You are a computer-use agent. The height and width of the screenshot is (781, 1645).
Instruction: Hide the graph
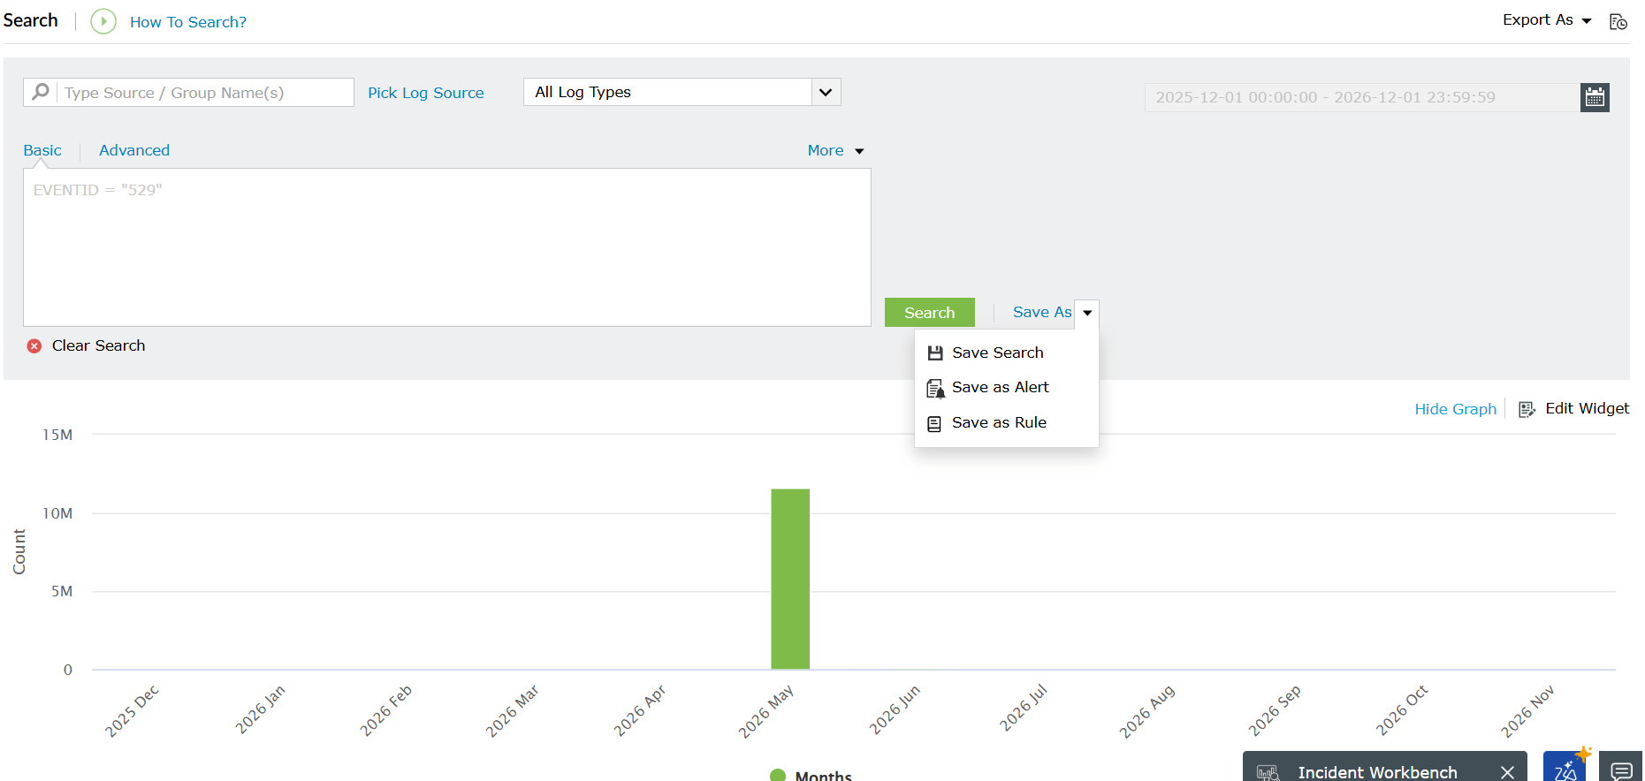click(x=1455, y=409)
